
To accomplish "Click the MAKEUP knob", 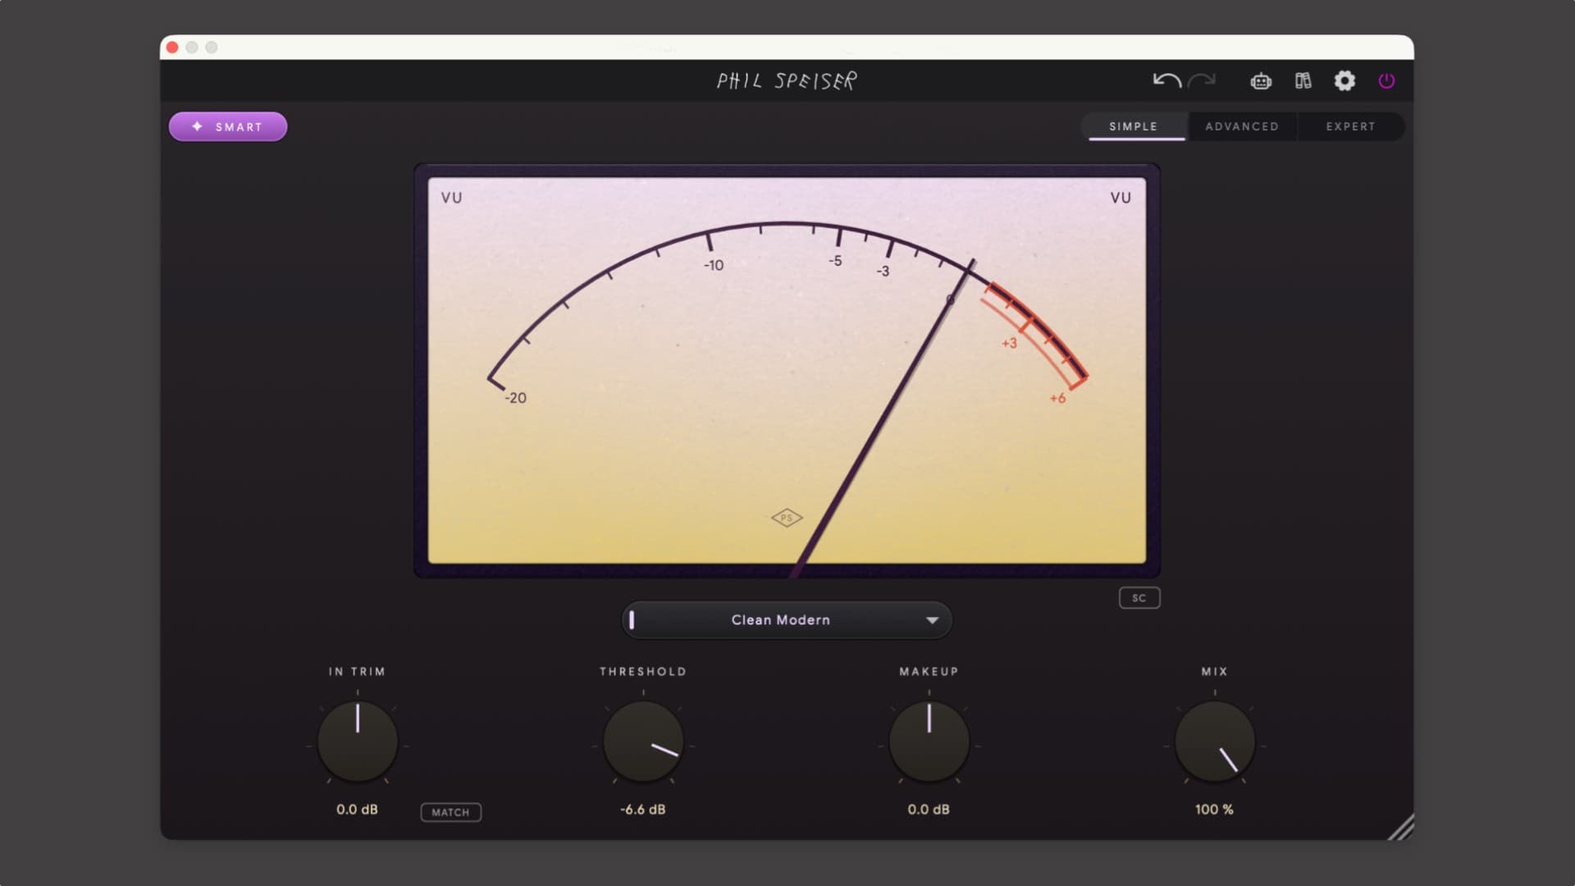I will [929, 741].
